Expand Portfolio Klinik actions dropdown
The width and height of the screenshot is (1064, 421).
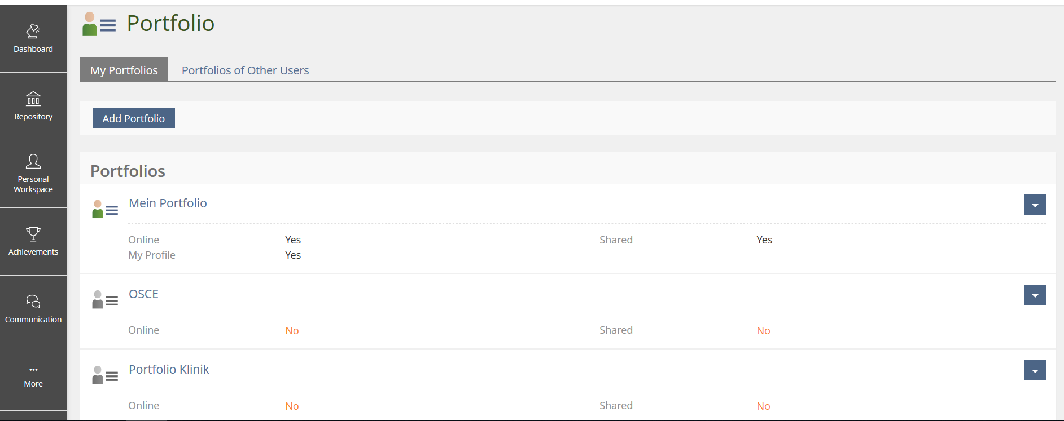pos(1035,371)
